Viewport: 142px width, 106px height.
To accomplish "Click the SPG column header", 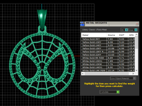I will (x=131, y=35).
